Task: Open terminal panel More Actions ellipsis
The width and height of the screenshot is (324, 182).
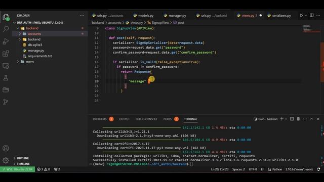Action: point(305,119)
